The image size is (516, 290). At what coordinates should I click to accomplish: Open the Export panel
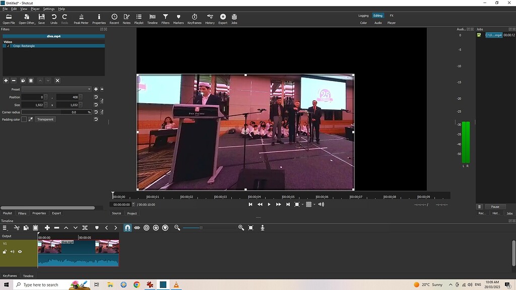pos(223,19)
